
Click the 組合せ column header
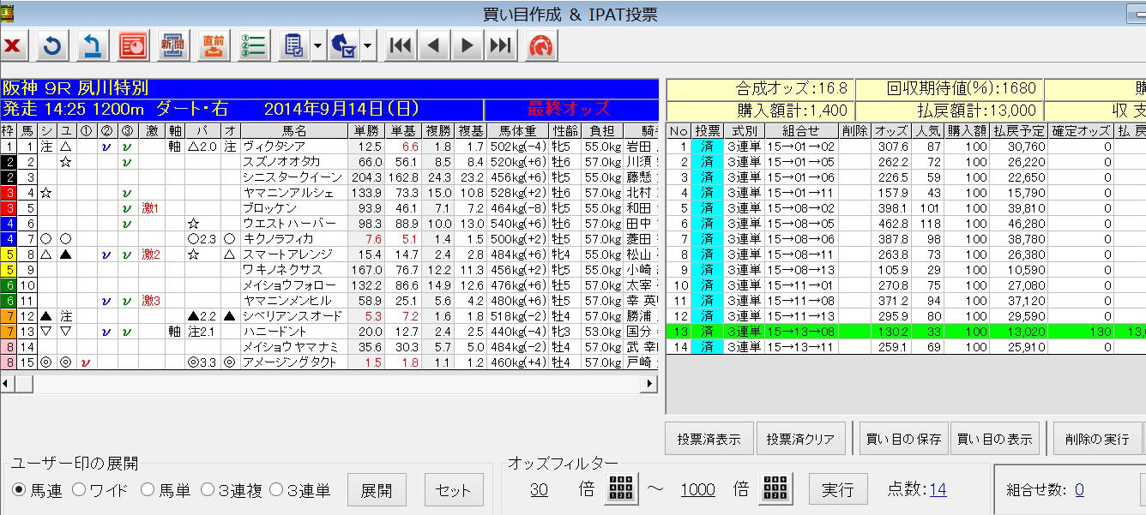801,130
